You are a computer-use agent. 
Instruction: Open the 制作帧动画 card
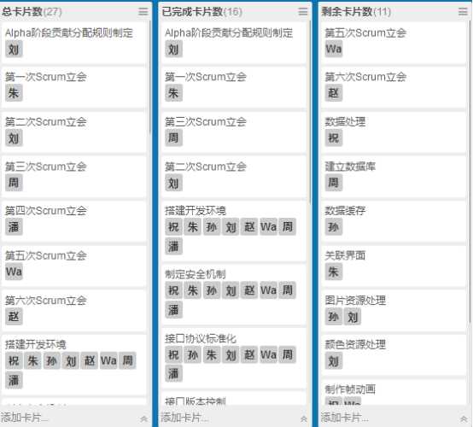point(394,392)
